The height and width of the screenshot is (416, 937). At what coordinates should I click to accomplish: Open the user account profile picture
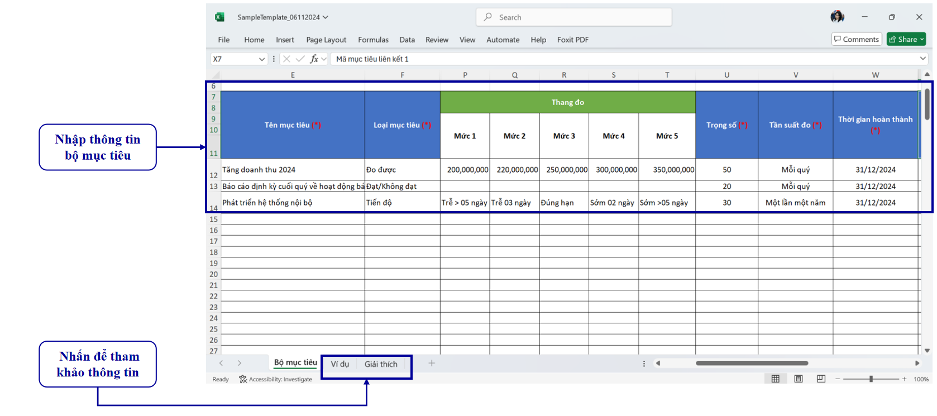tap(837, 17)
